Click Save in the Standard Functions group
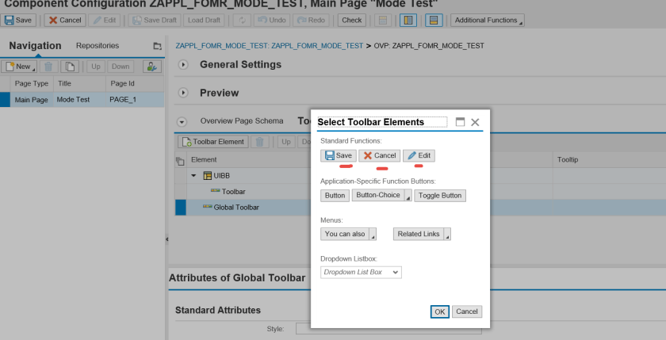 339,155
